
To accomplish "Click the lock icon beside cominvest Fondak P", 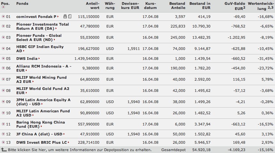I will [x=65, y=16].
